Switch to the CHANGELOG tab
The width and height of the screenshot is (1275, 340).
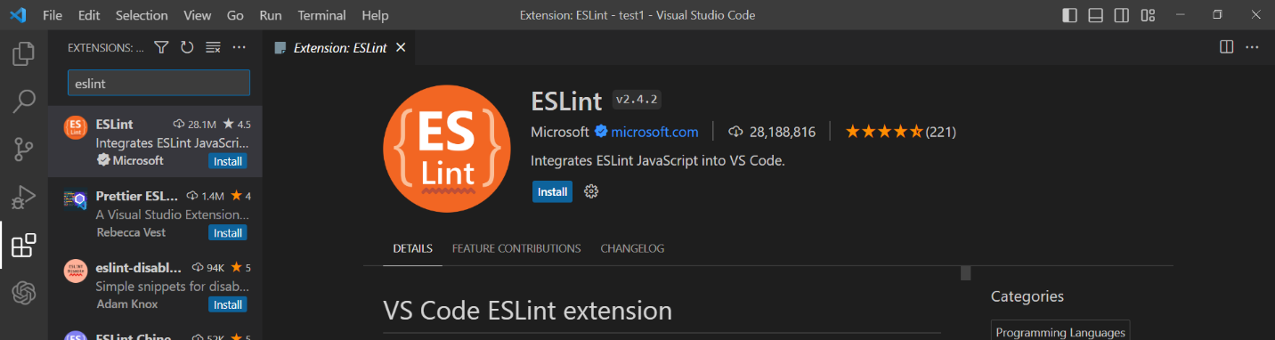tap(632, 248)
